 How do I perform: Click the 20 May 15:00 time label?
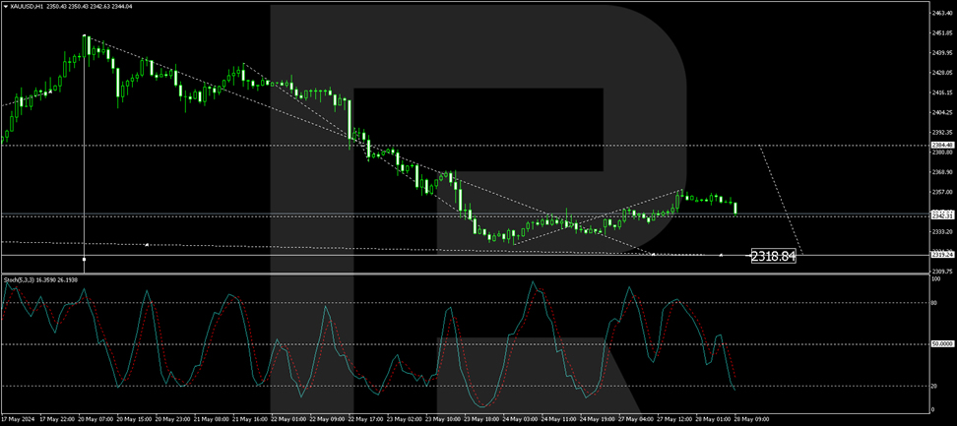134,419
